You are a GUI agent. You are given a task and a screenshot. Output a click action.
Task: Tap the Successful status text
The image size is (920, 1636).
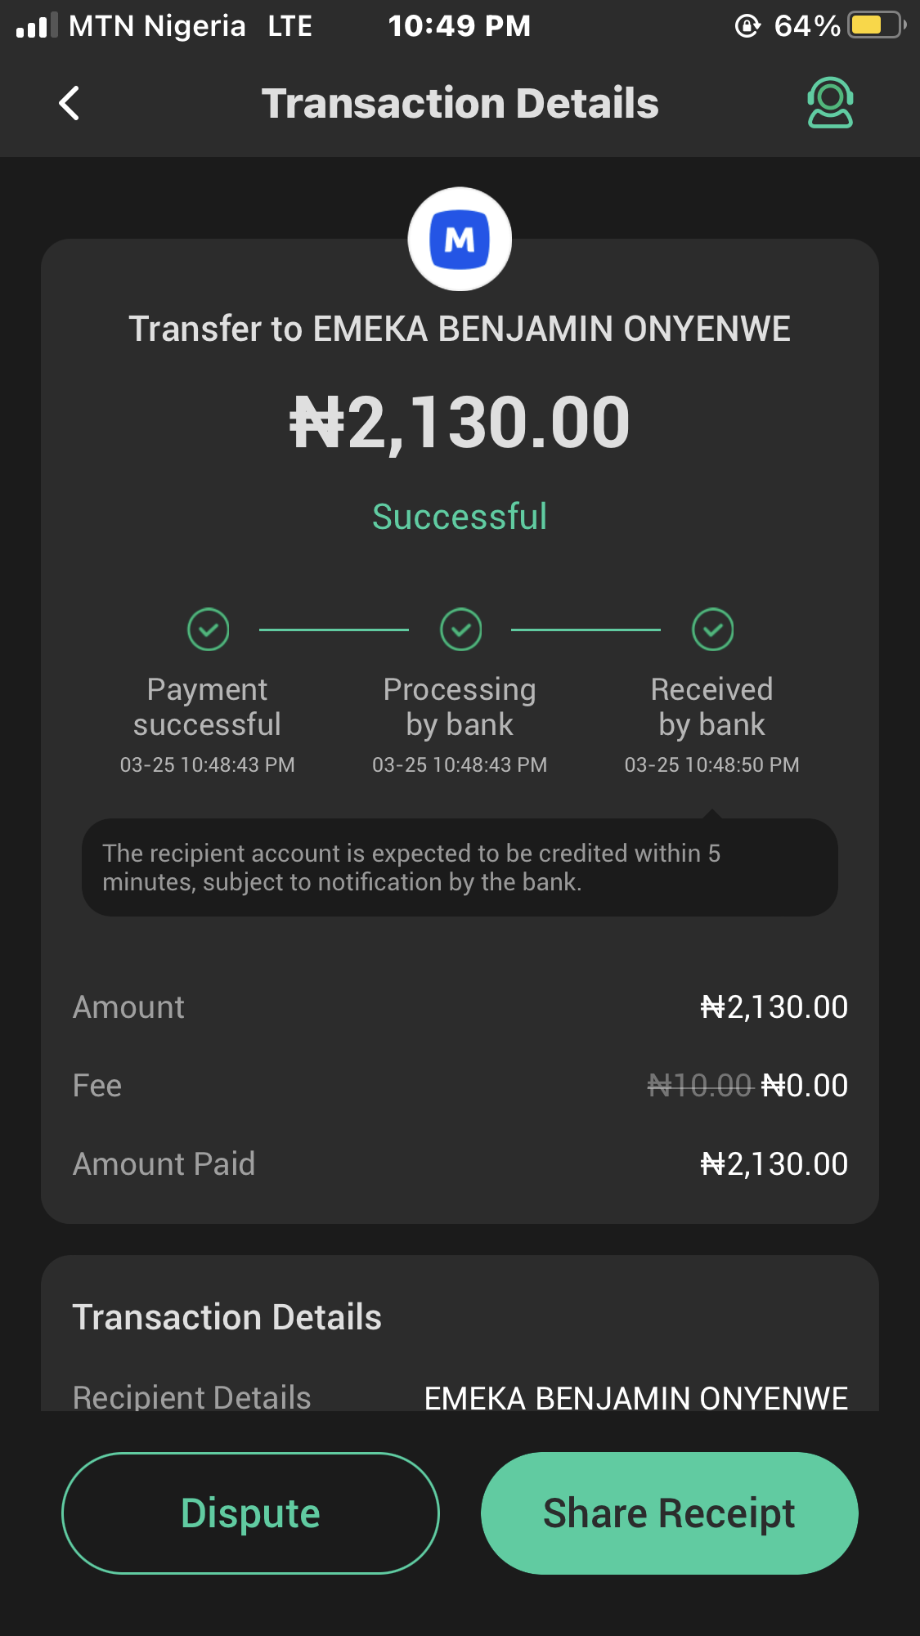click(460, 517)
